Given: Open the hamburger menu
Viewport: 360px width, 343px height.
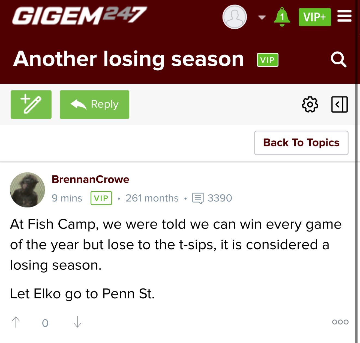Looking at the screenshot, I should (x=344, y=16).
